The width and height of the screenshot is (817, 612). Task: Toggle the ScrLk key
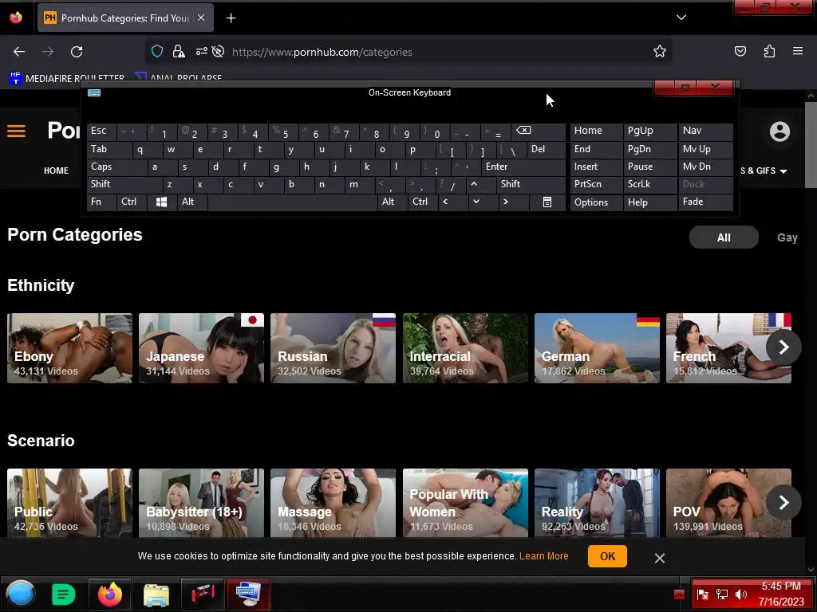click(x=649, y=184)
